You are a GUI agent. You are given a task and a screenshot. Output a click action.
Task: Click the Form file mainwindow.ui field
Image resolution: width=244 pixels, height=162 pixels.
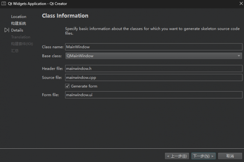click(154, 95)
